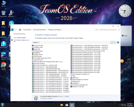Open View installed updates link
The image size is (134, 107).
click(x=20, y=38)
